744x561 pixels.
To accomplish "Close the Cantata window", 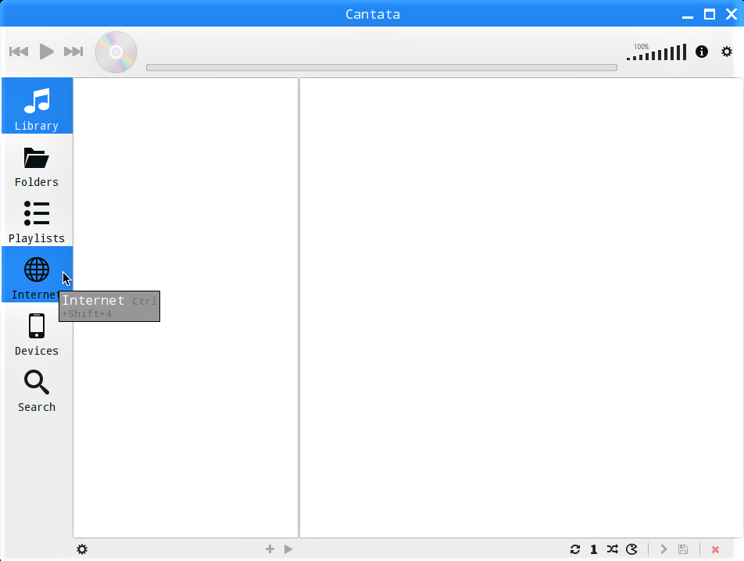I will click(731, 14).
